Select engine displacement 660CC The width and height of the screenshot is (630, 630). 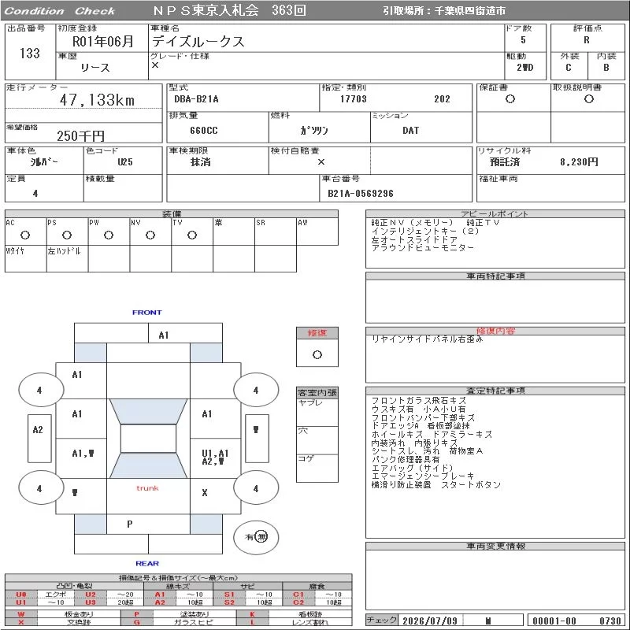point(204,131)
